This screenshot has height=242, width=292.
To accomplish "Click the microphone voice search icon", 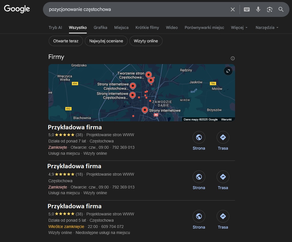I will pos(258,9).
